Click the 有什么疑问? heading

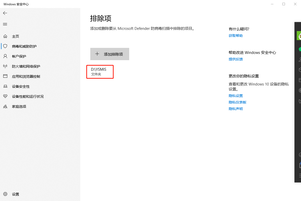click(239, 29)
